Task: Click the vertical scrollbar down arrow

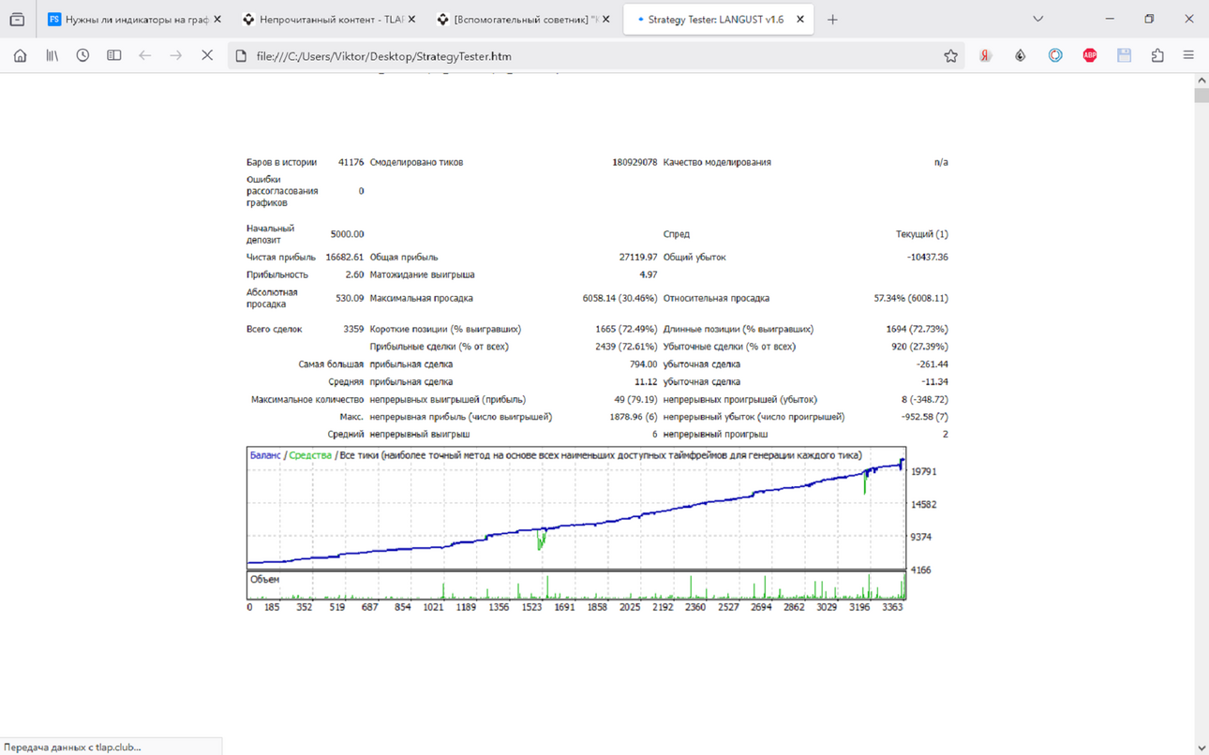Action: [1201, 748]
